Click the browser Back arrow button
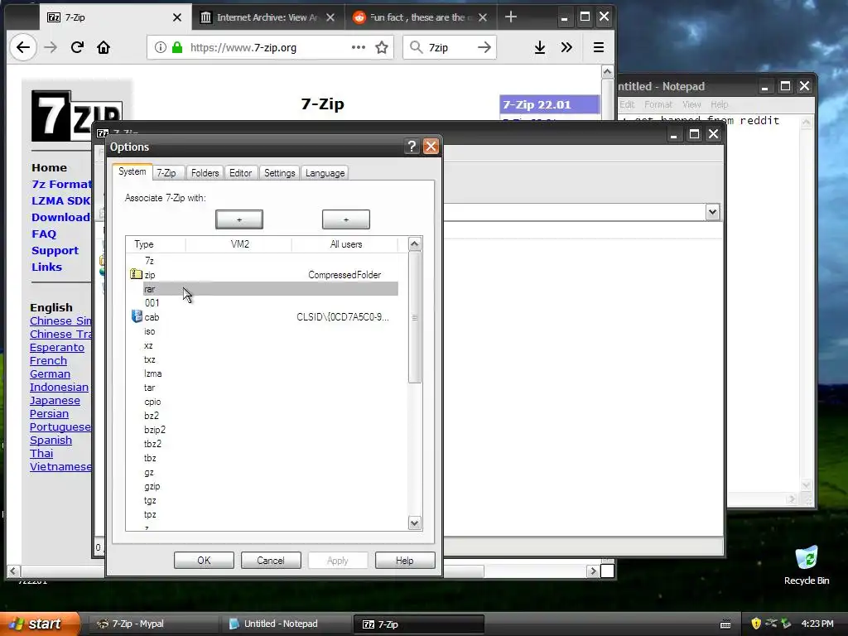The height and width of the screenshot is (636, 848). point(22,47)
